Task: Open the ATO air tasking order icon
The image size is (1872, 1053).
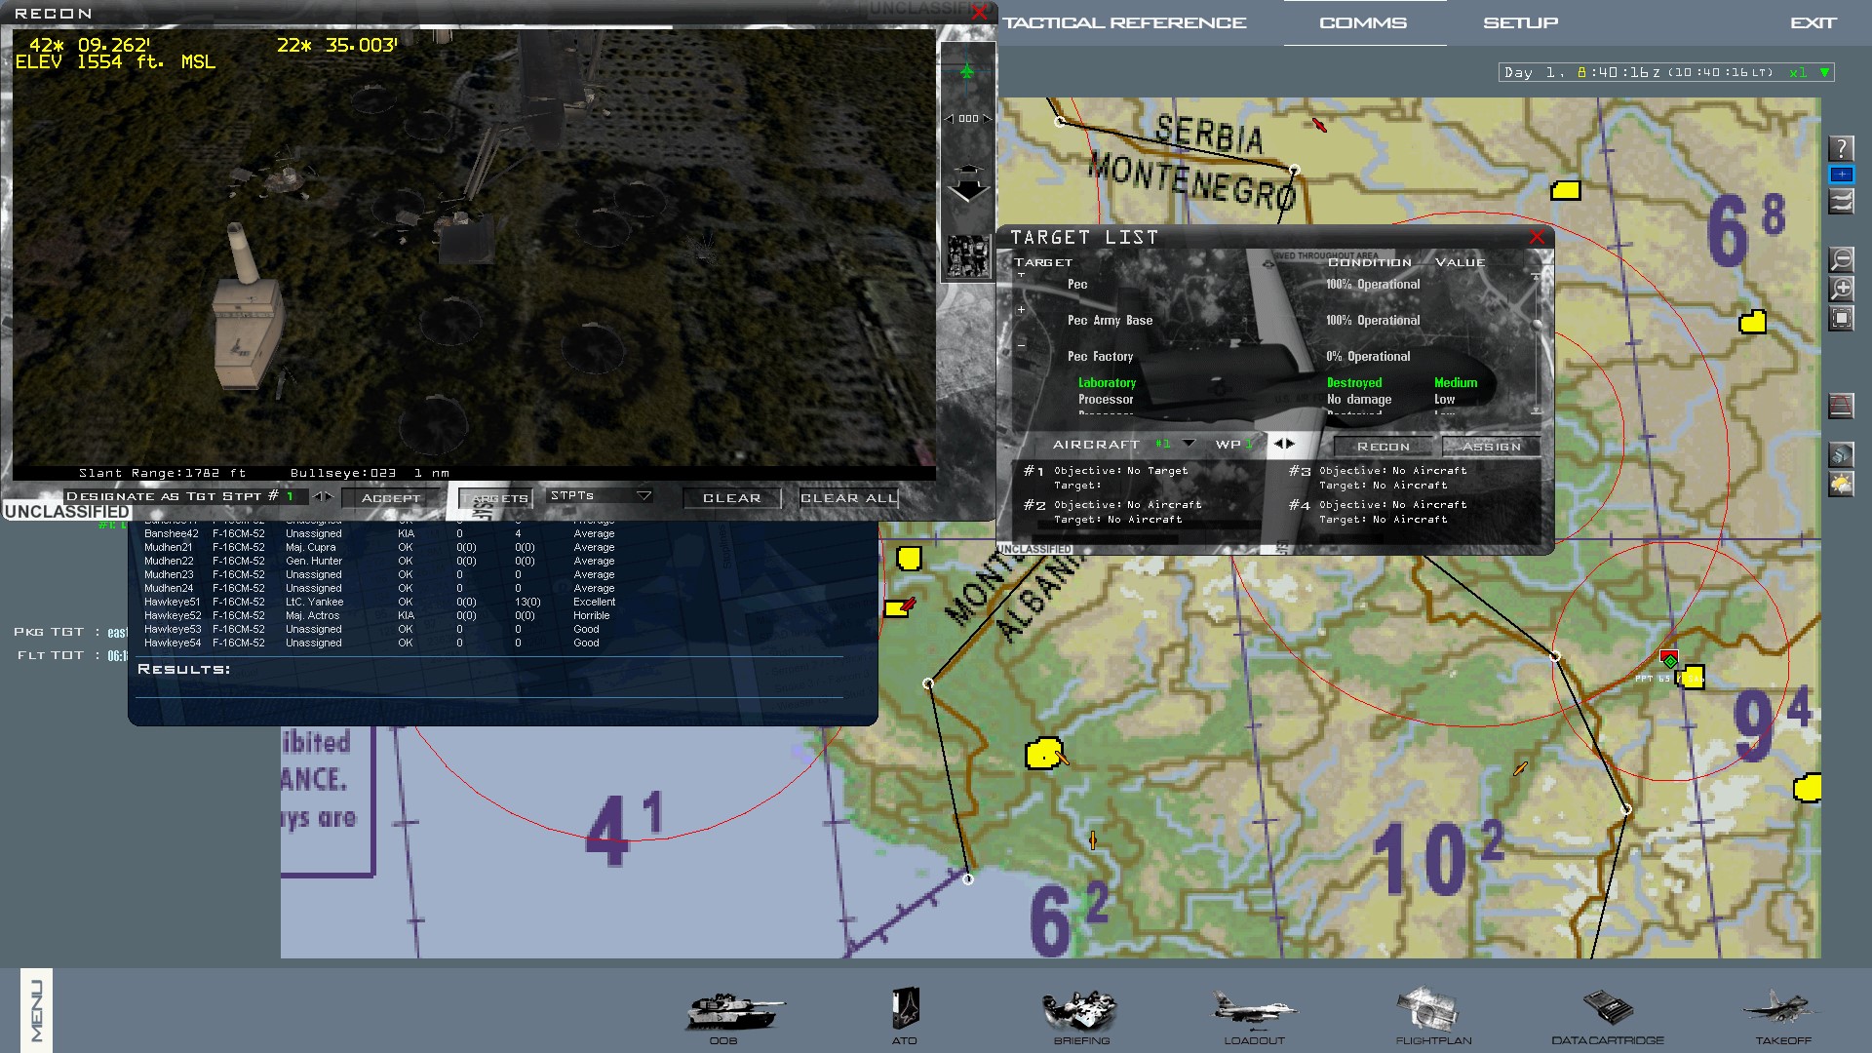Action: (905, 1014)
